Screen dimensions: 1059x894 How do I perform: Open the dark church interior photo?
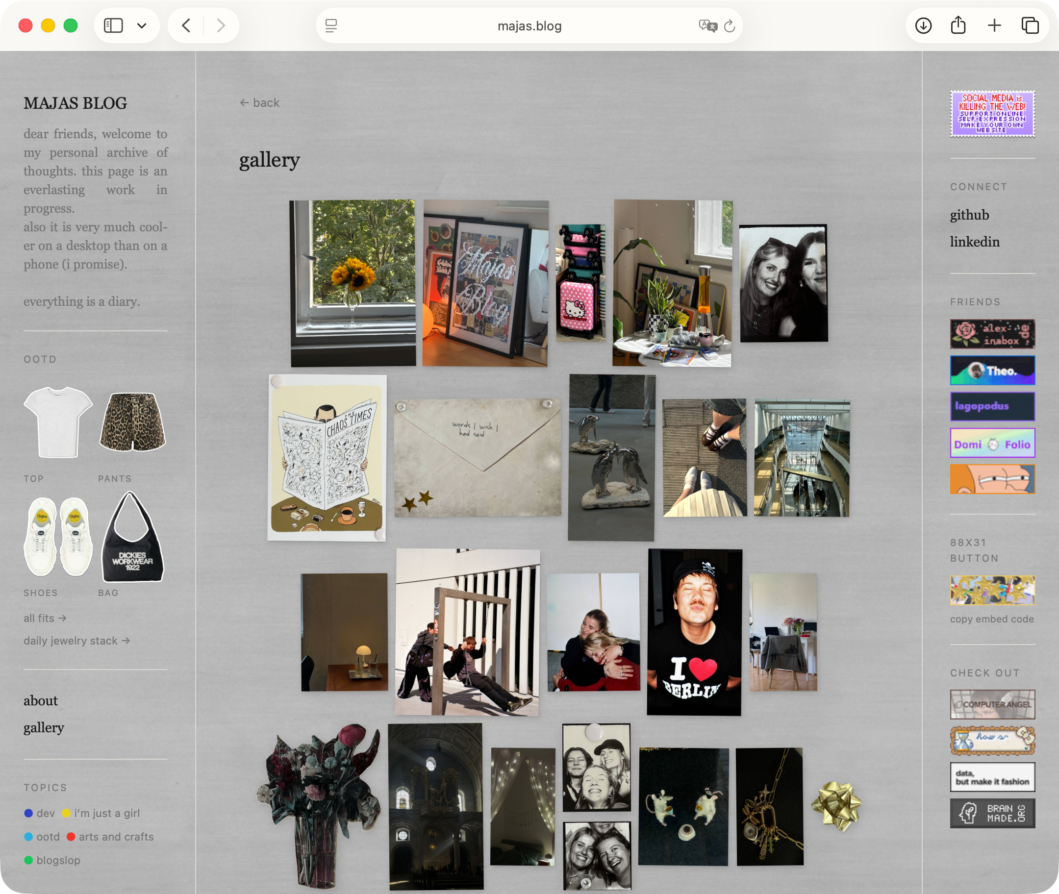(436, 806)
